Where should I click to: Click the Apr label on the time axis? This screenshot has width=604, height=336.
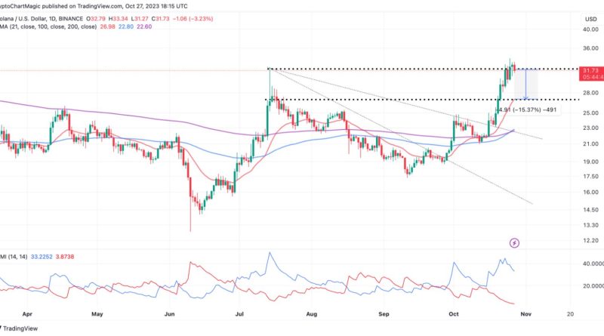tap(27, 314)
